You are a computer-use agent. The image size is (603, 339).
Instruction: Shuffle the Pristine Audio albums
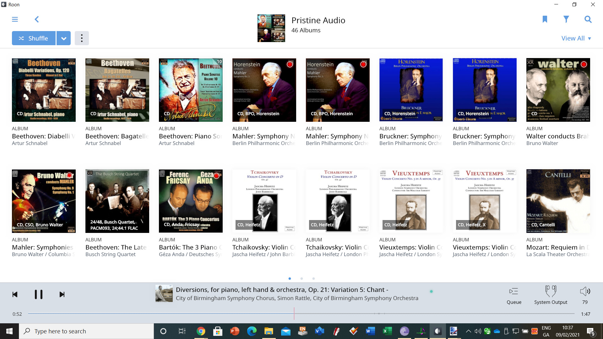[34, 38]
